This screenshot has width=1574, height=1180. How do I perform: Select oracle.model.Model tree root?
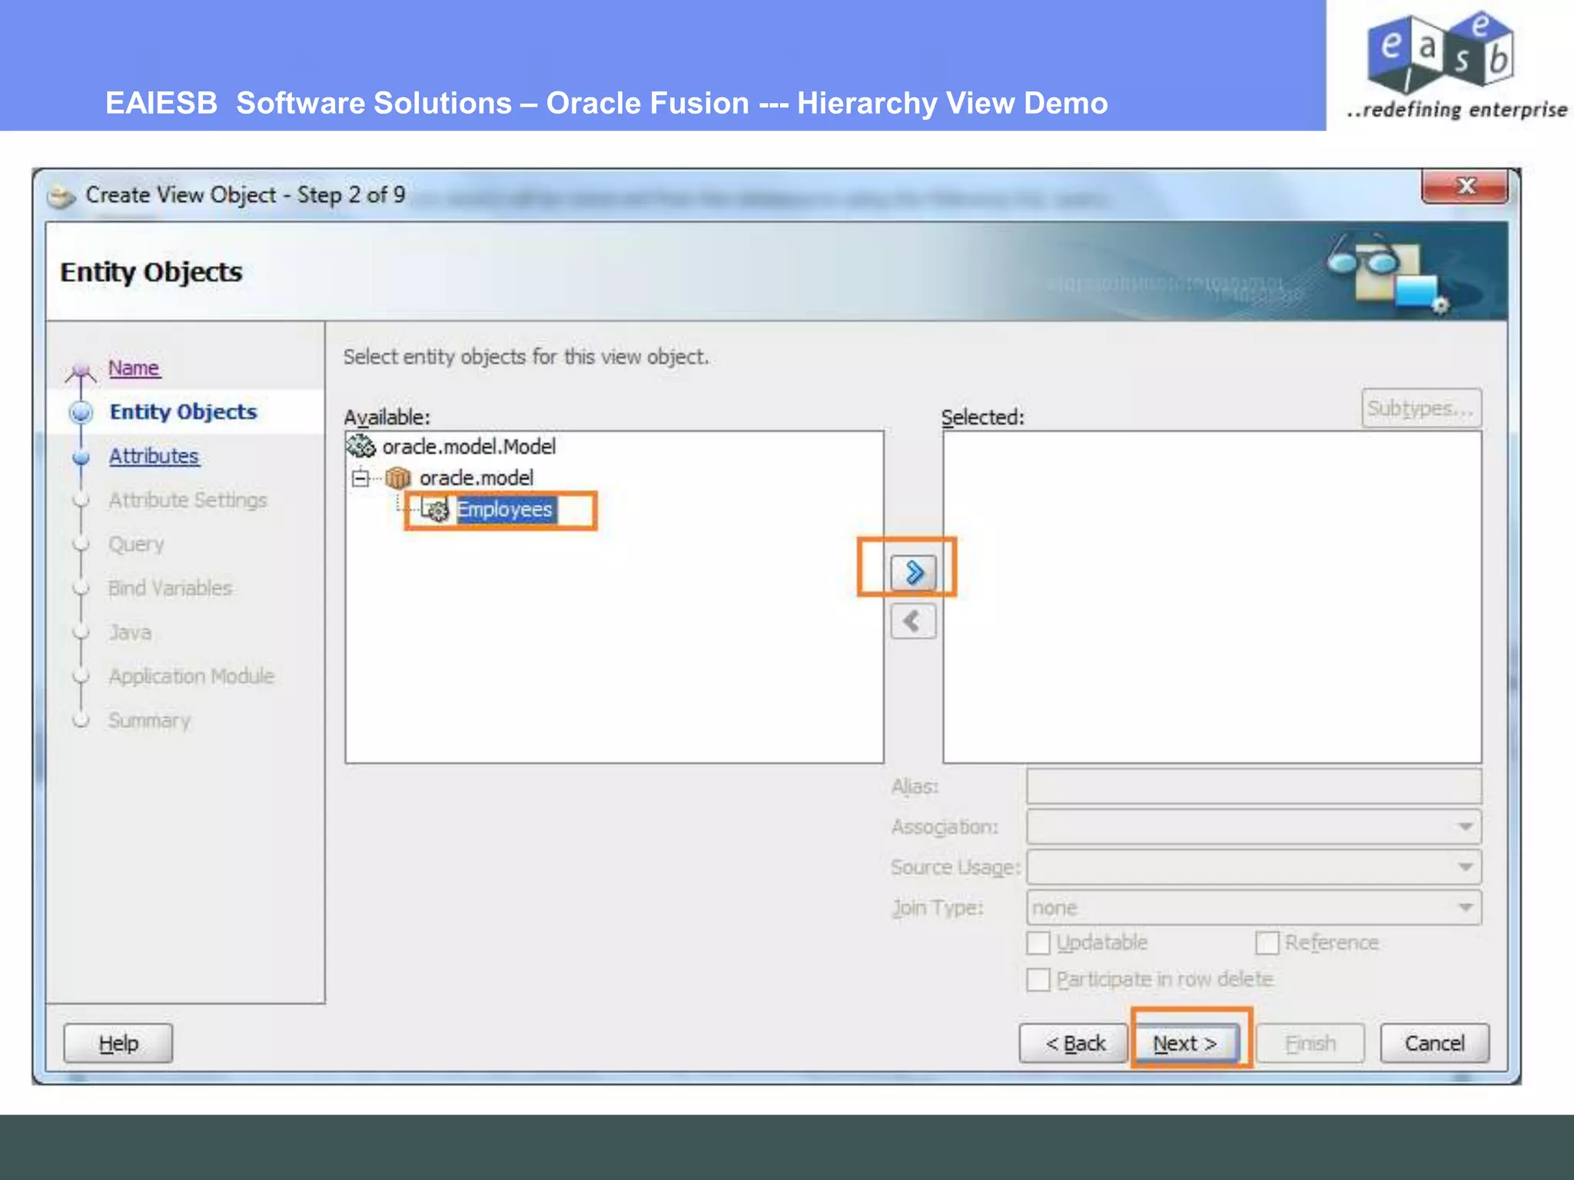coord(469,446)
